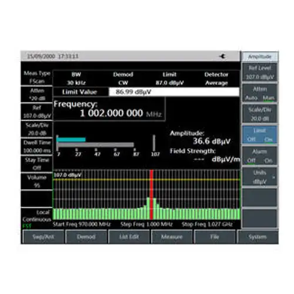Image resolution: width=294 pixels, height=294 pixels.
Task: Click the date and time display
Action: [52, 56]
